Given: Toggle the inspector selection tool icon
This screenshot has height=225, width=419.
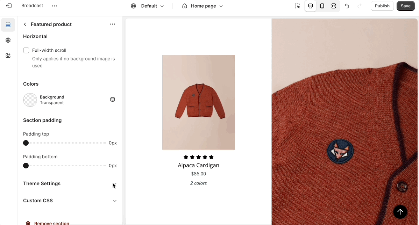Looking at the screenshot, I should 297,6.
